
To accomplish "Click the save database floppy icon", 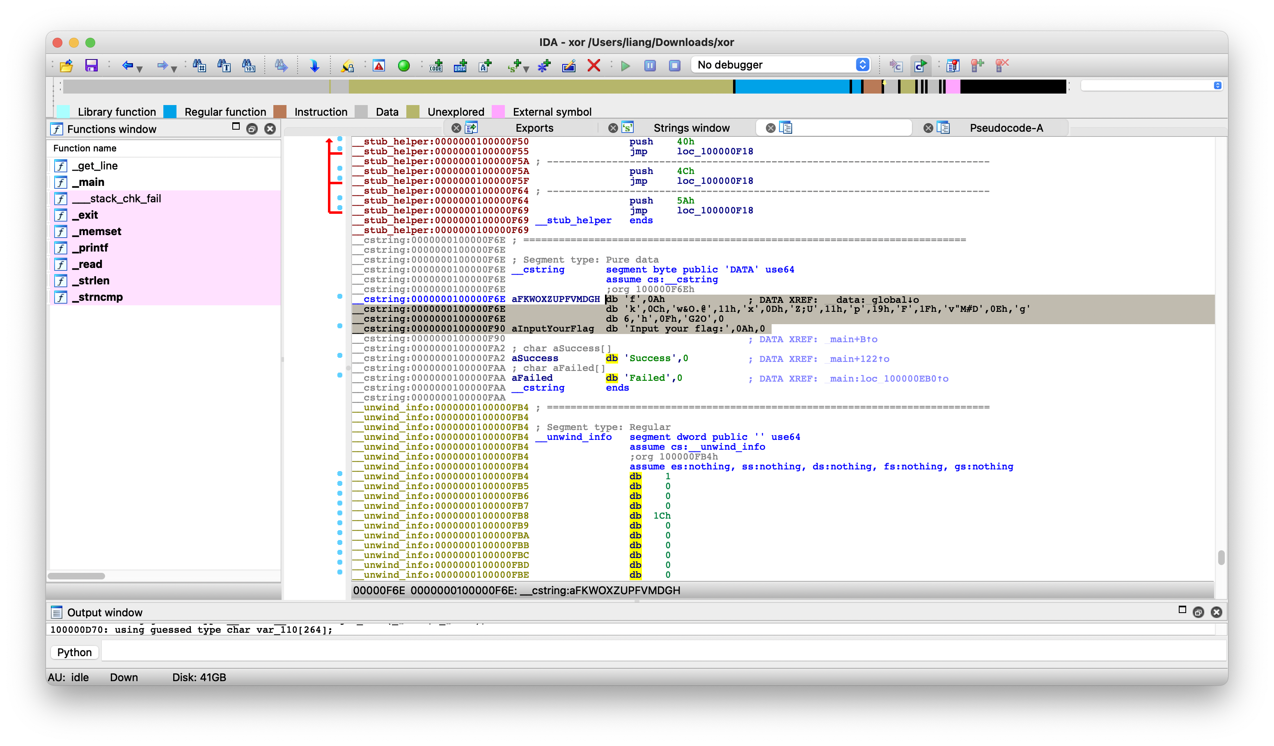I will pyautogui.click(x=91, y=66).
